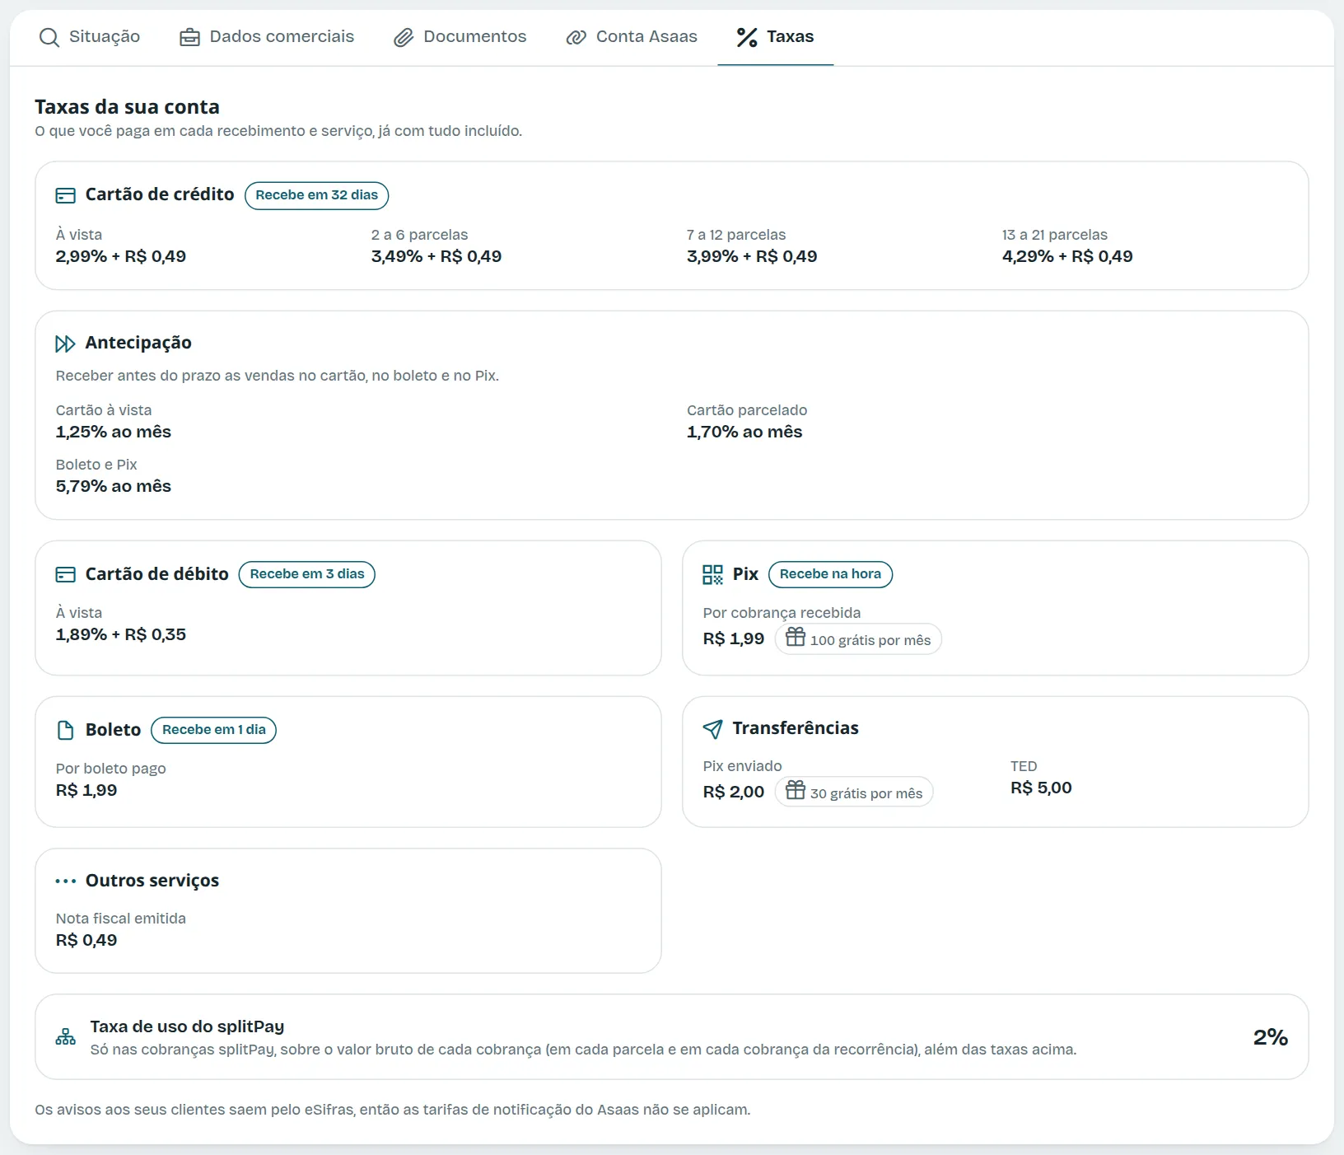Screen dimensions: 1344x1155
Task: Click the Recebe em 32 dias badge
Action: 317,195
